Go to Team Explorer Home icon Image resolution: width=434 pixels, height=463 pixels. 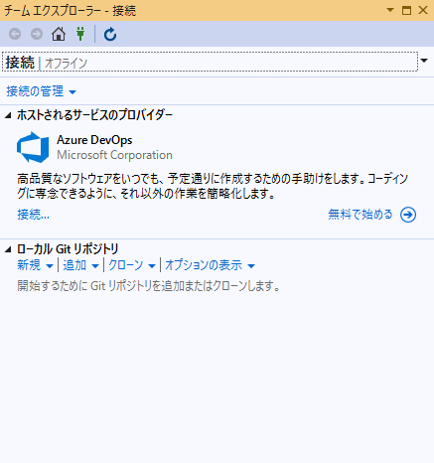(59, 34)
